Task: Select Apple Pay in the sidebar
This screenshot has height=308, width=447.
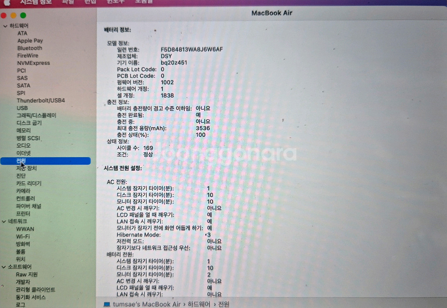Action: point(30,41)
